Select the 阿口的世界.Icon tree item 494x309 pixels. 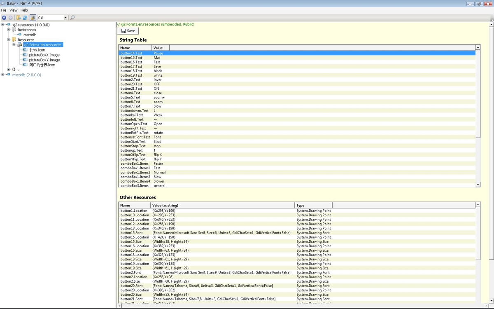tap(42, 65)
